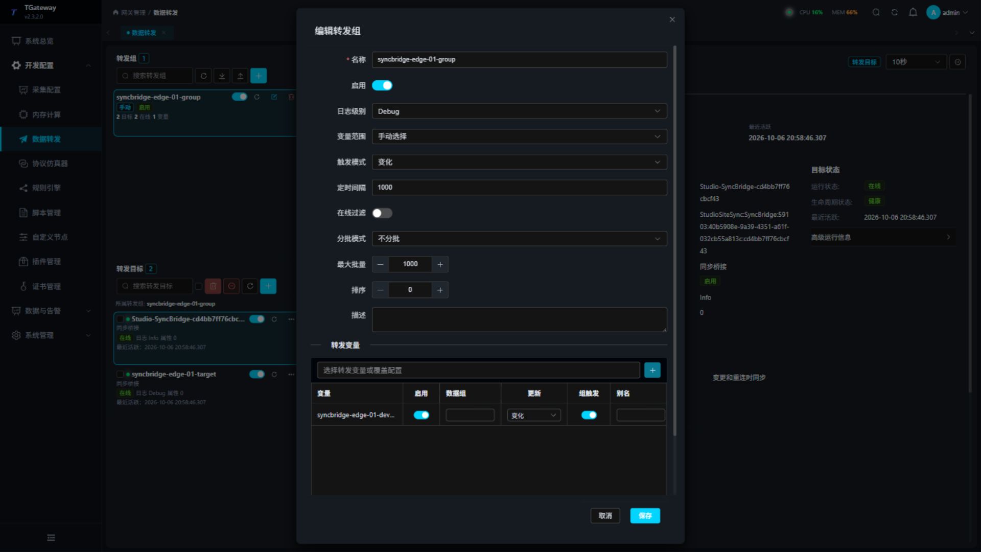
Task: Toggle 启用 for syncbridge-edge-01-dev variable row
Action: (421, 415)
